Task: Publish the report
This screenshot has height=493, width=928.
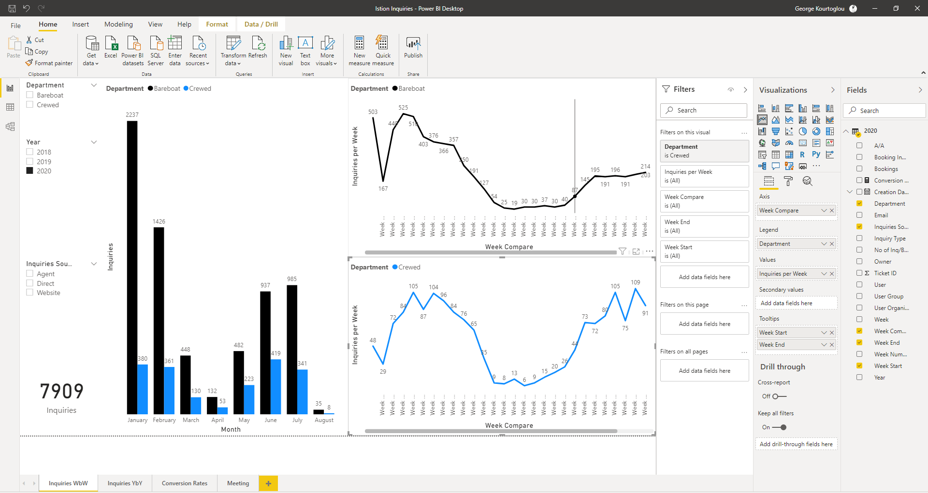Action: [413, 47]
